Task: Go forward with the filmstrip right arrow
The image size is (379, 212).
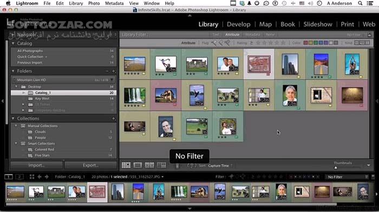Action: 47,177
